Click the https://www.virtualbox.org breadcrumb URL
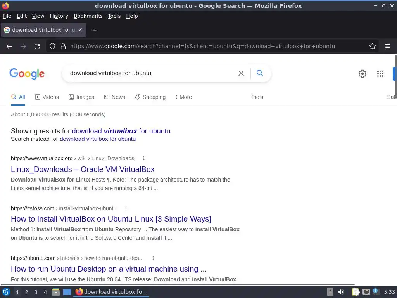Viewport: 397px width, 298px height. tap(42, 158)
